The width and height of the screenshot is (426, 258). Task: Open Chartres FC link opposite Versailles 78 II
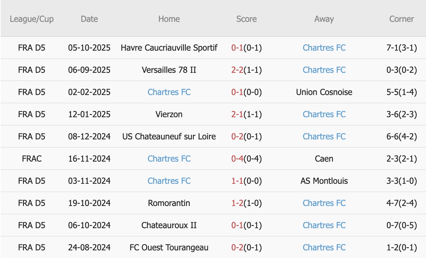click(324, 70)
